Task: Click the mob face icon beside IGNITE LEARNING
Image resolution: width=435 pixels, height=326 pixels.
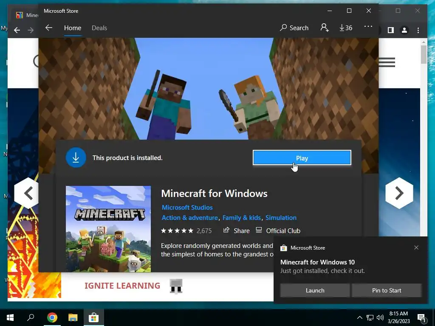Action: coord(176,286)
